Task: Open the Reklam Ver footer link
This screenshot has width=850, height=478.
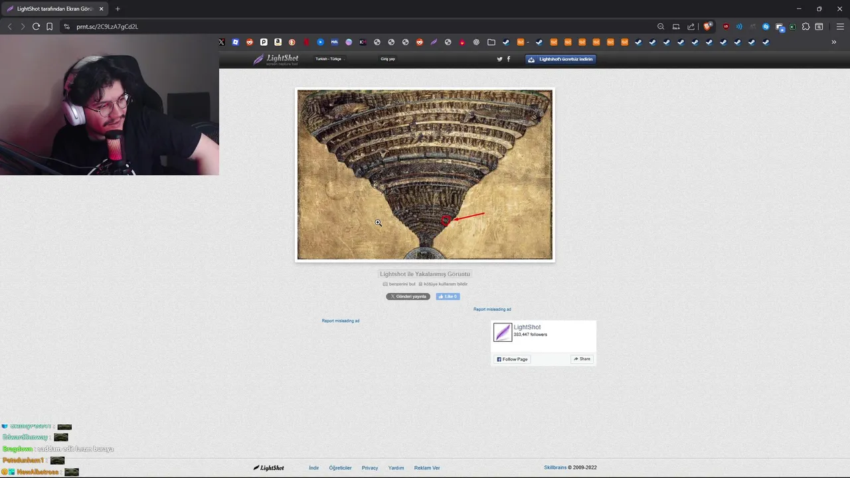Action: tap(427, 468)
